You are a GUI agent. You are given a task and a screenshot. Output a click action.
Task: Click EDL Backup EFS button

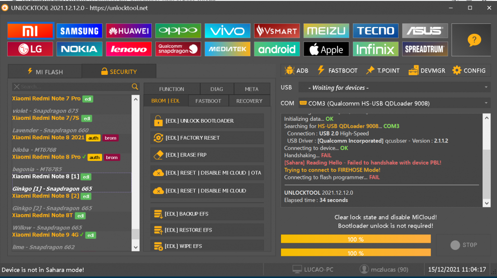[207, 214]
